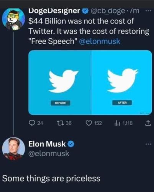The height and width of the screenshot is (192, 154).
Task: Like the tweet via heart icon
Action: [88, 123]
